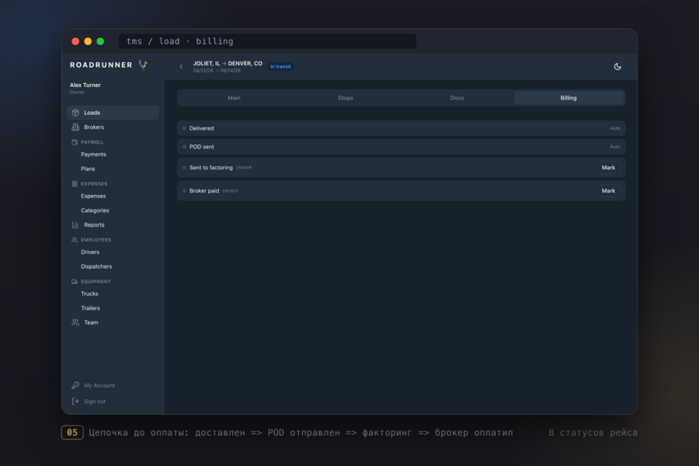Screen dimensions: 699x466
Task: Click the My Account key icon
Action: coord(75,385)
